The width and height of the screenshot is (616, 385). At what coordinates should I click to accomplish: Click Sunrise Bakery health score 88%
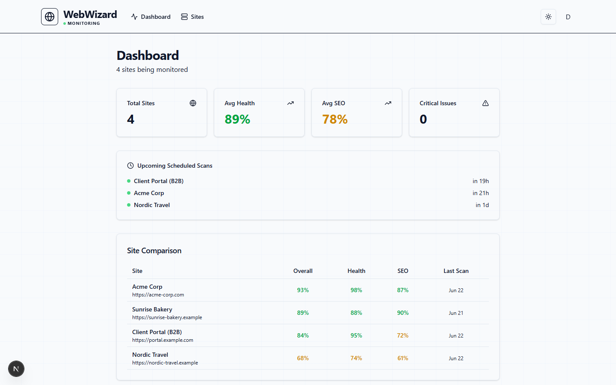click(356, 313)
